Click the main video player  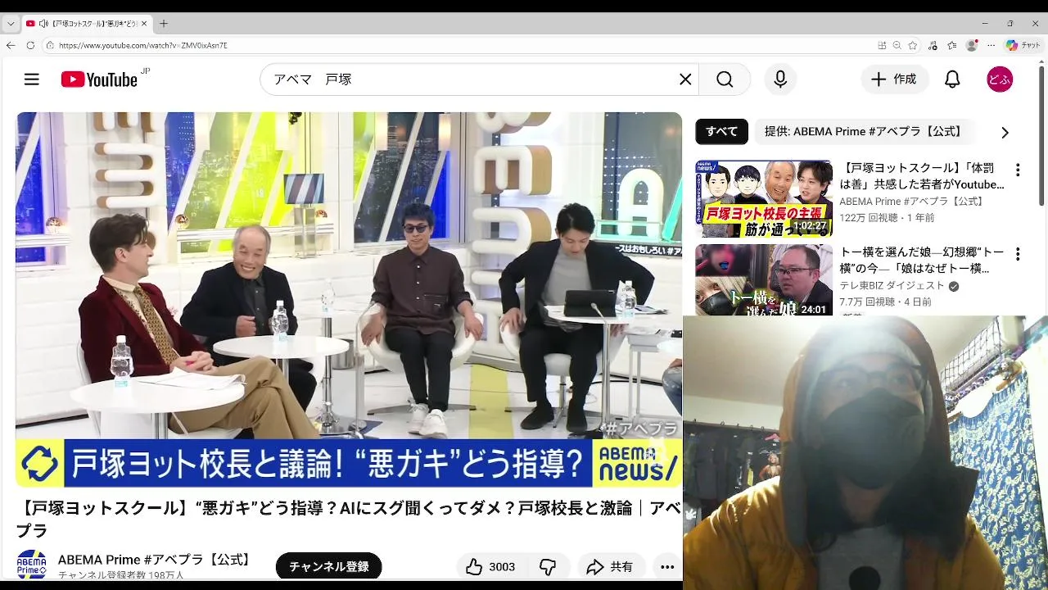(x=349, y=300)
